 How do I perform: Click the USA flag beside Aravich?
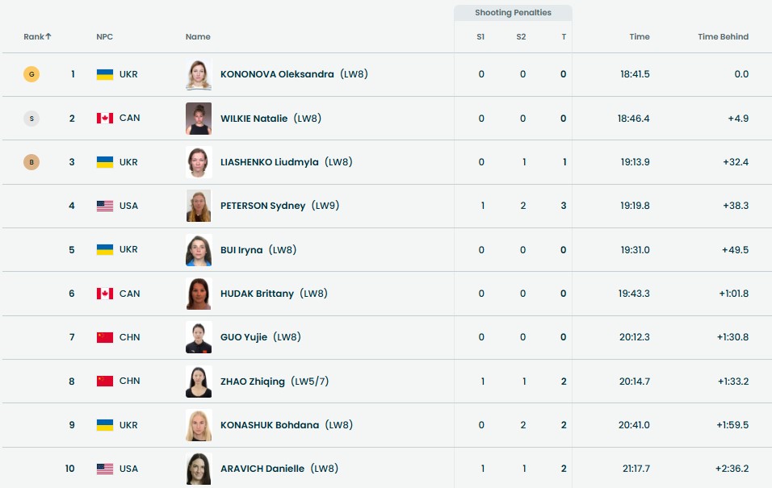point(105,469)
